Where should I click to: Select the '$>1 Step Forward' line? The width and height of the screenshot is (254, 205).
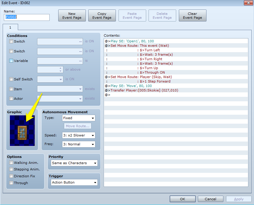pos(176,81)
